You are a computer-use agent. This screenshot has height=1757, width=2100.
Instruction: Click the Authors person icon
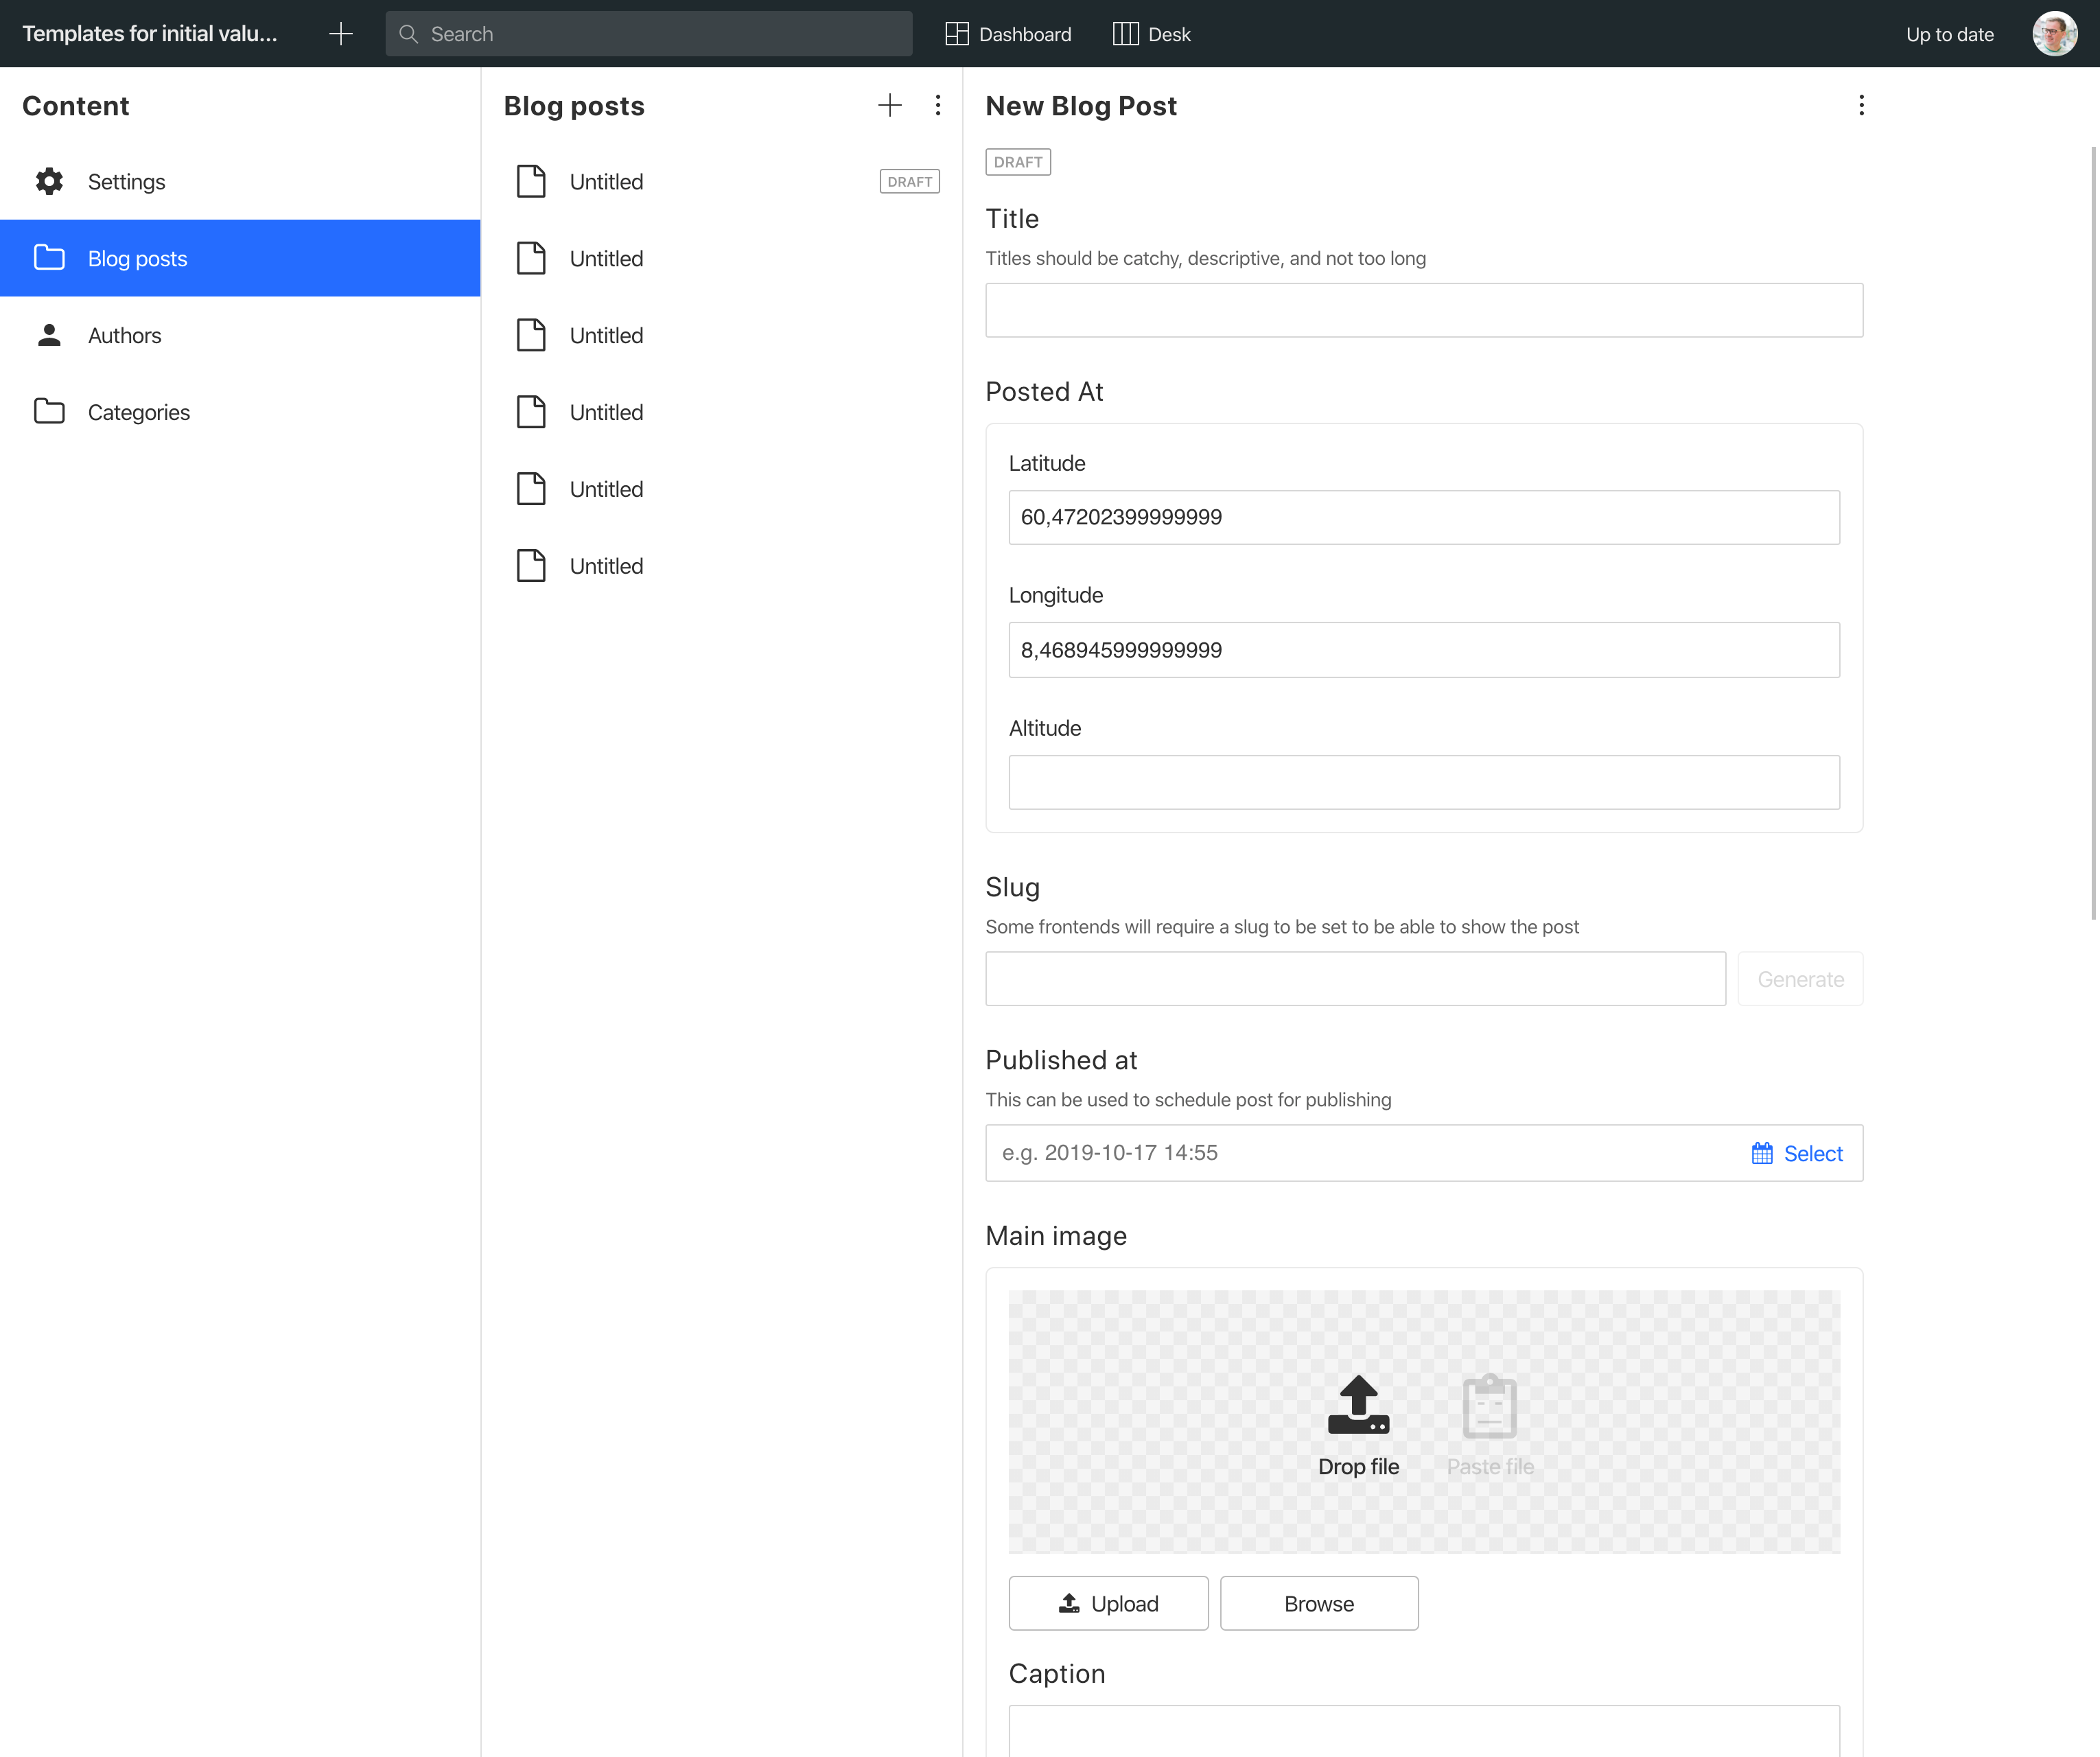tap(49, 335)
